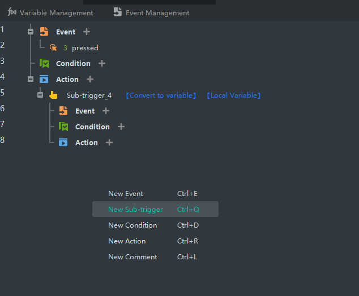Viewport: 359px width, 296px height.
Task: Select New Event in the context menu
Action: 126,194
